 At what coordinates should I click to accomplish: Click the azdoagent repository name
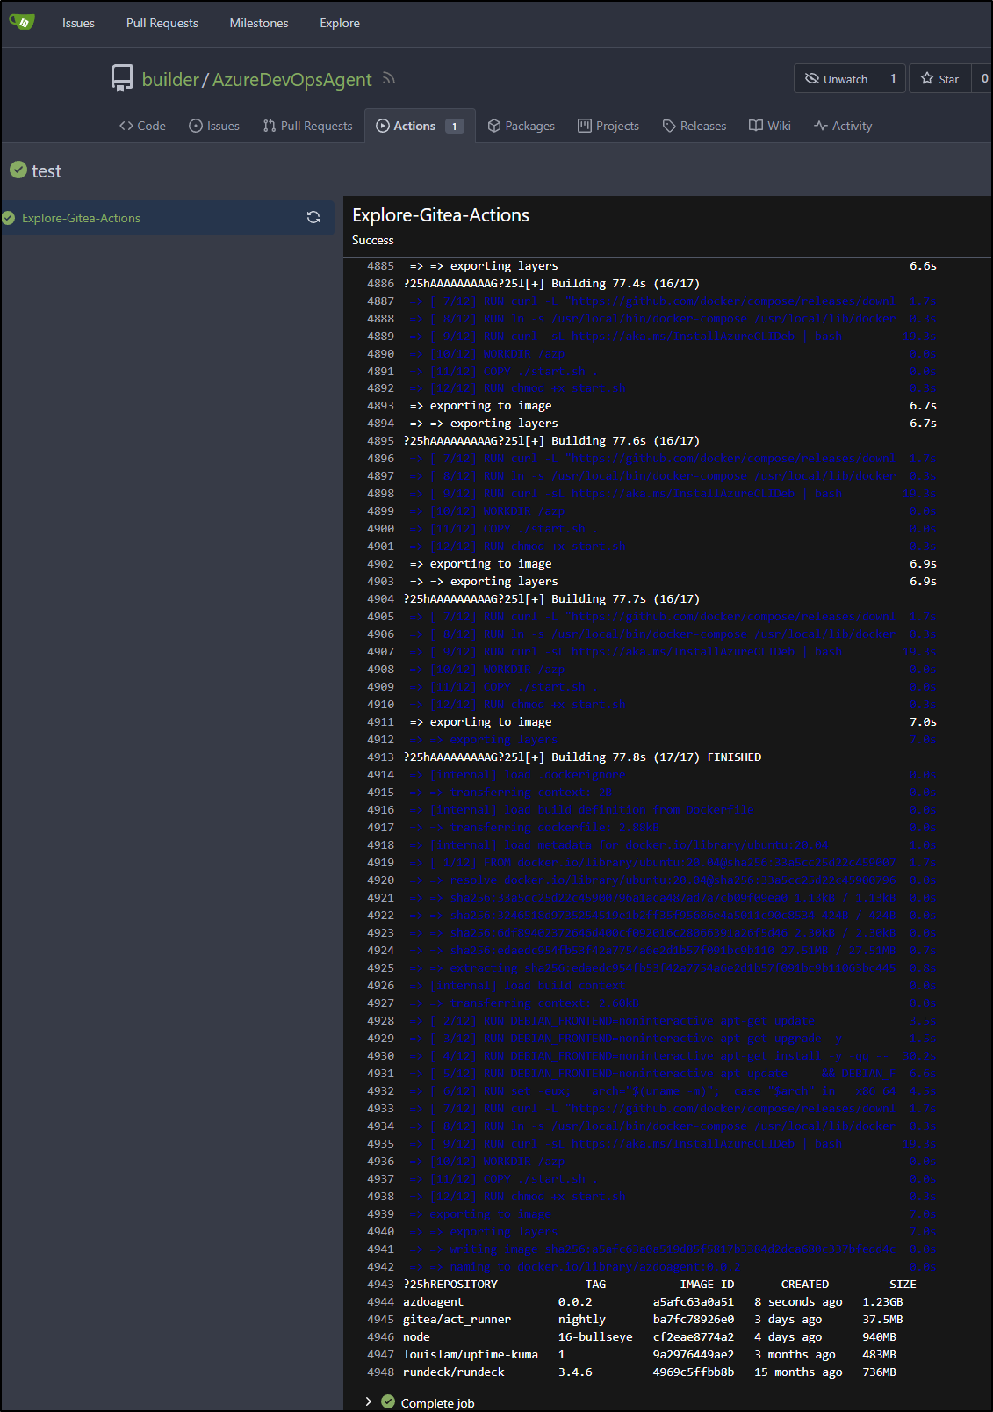point(433,1301)
